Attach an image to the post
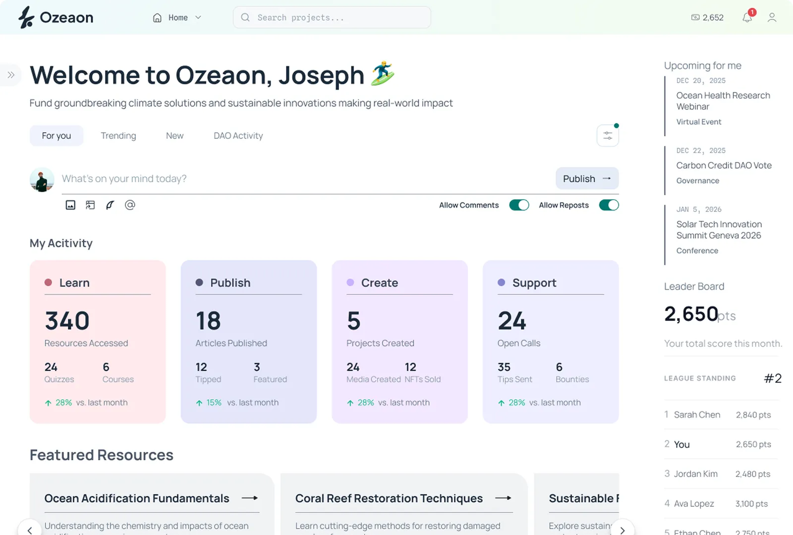This screenshot has width=793, height=535. tap(70, 205)
